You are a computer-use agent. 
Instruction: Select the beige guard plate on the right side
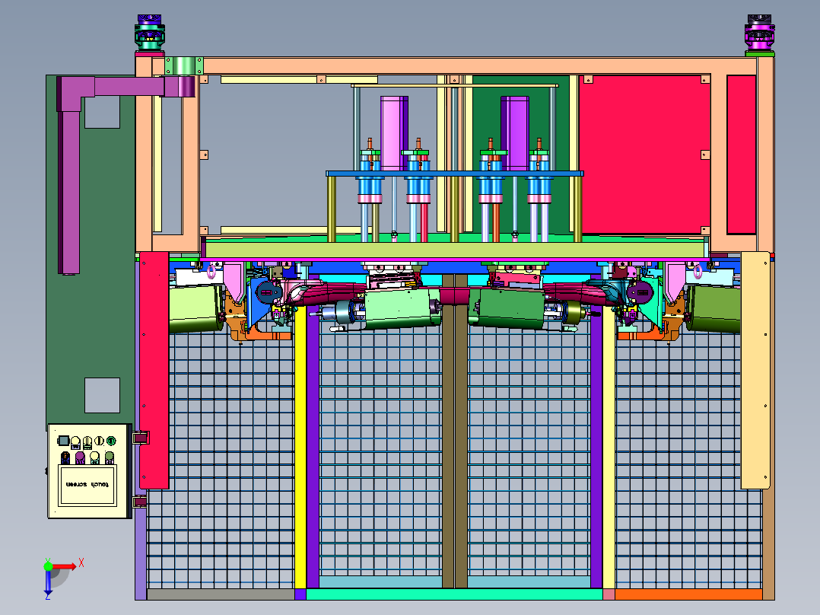point(755,370)
